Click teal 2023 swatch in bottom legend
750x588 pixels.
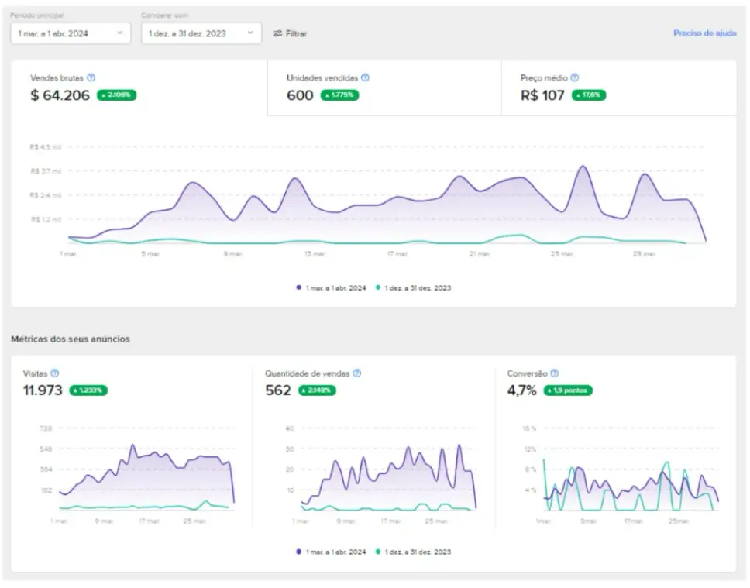(378, 552)
